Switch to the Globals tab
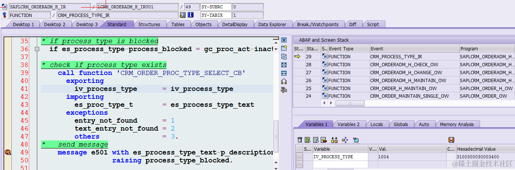This screenshot has width=515, height=170. point(401,124)
